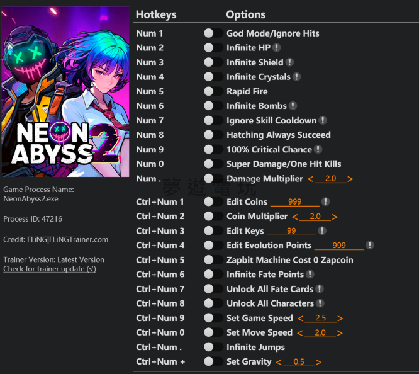Click the Neon Abyss 2 cover image
The width and height of the screenshot is (419, 374).
(x=65, y=92)
